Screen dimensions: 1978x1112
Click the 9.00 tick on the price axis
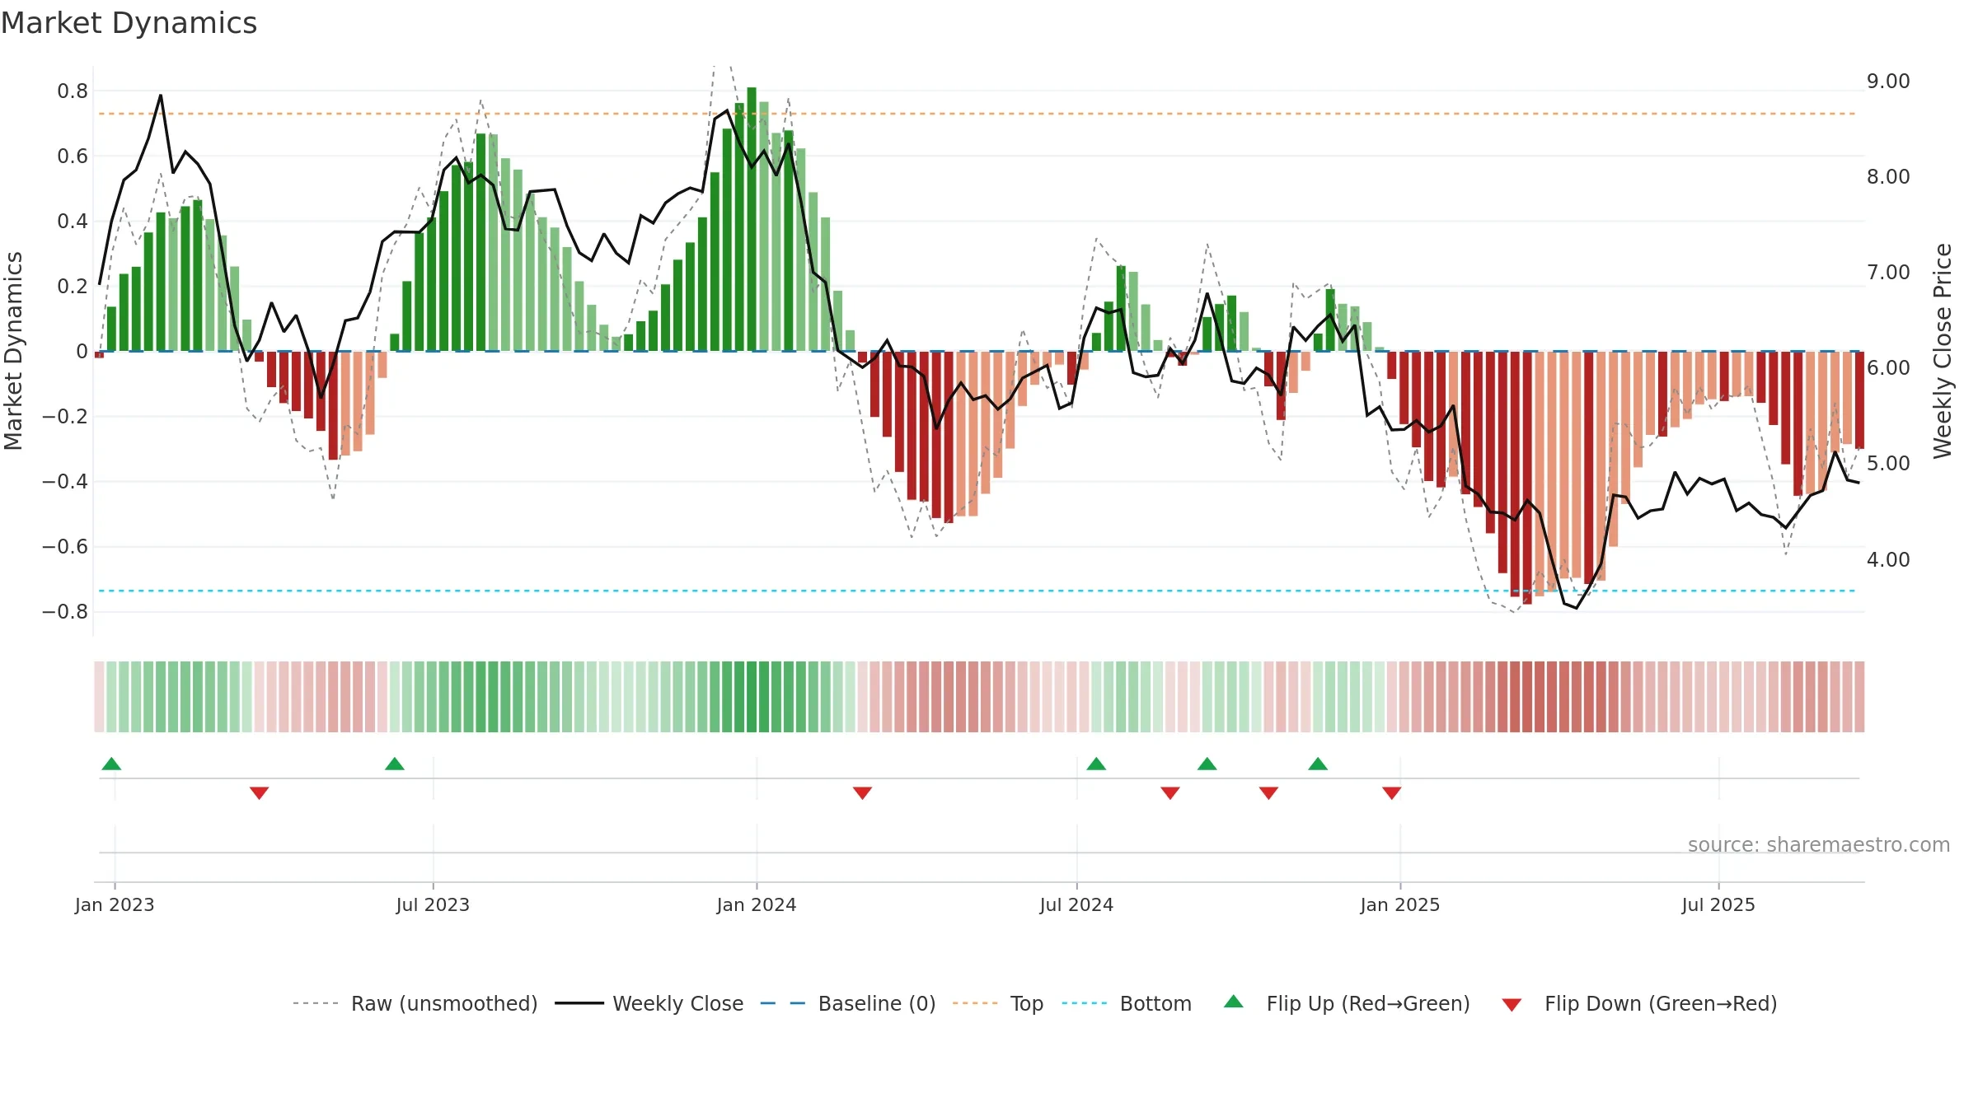click(x=1888, y=81)
